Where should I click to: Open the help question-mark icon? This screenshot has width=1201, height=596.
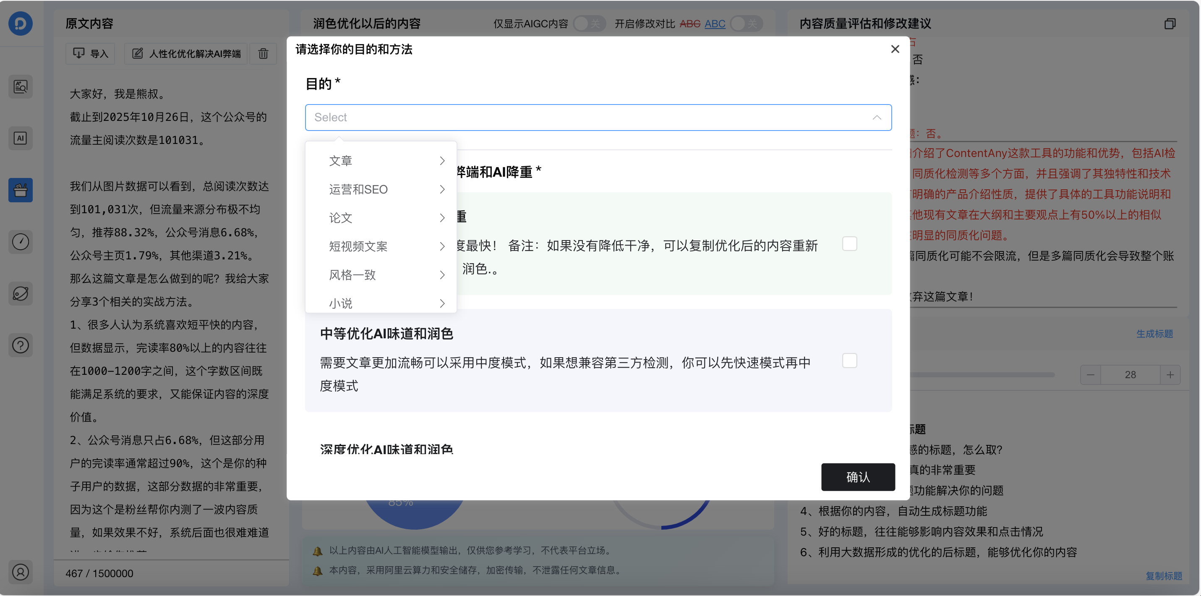click(20, 345)
